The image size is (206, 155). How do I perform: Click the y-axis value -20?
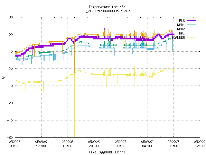(x=10, y=103)
